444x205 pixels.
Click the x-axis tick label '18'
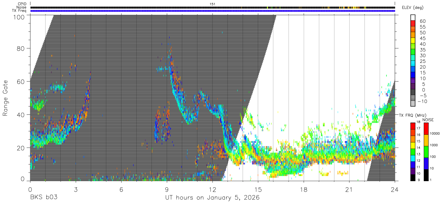coord(304,189)
